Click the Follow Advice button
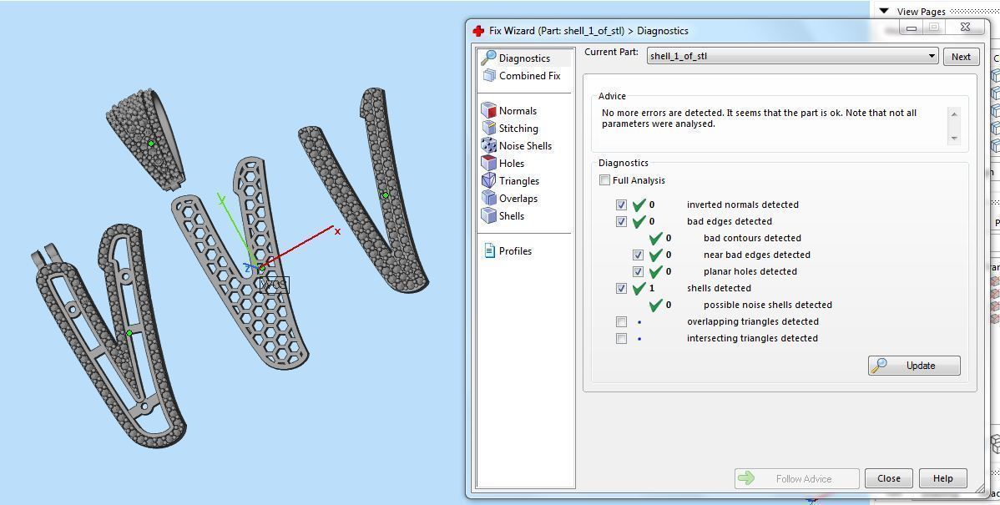Viewport: 1000px width, 505px height. (x=796, y=479)
